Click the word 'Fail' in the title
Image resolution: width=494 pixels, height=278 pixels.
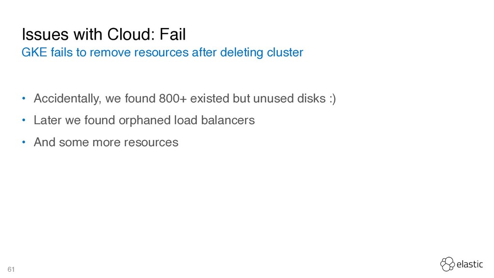coord(173,34)
